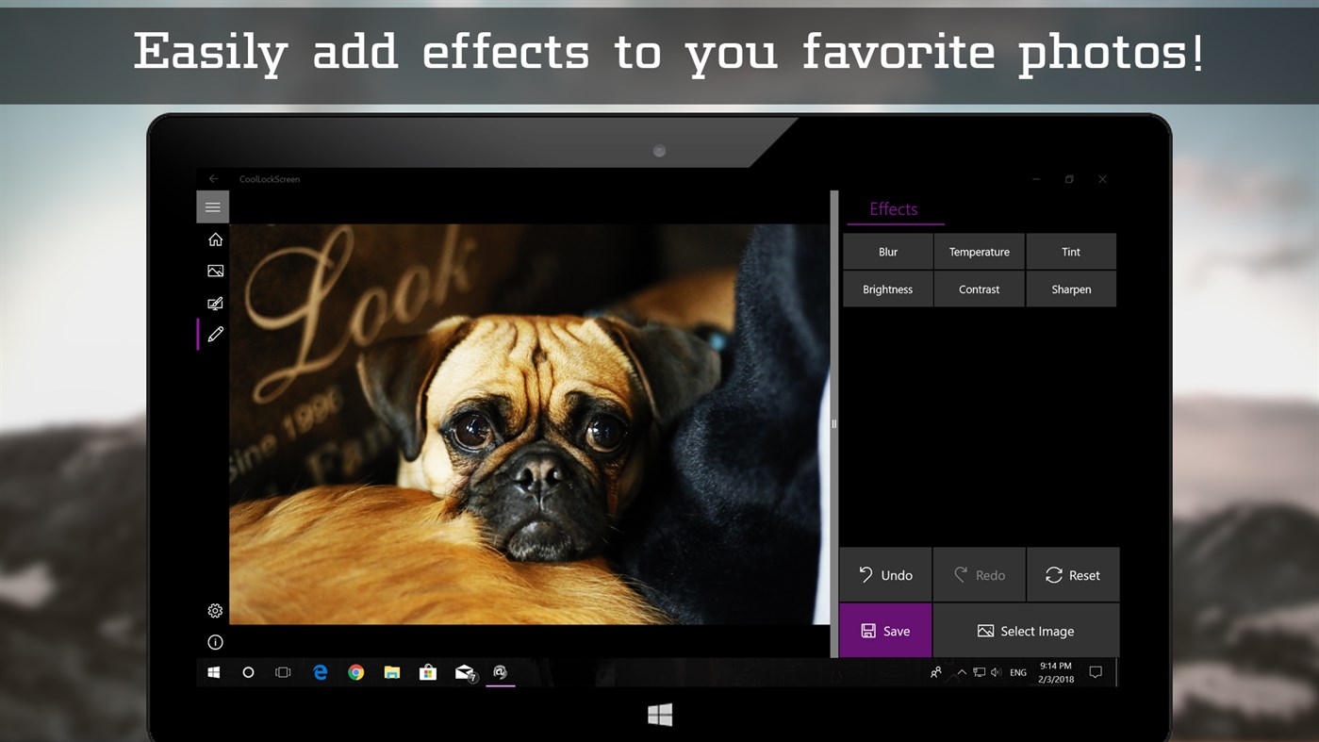Image resolution: width=1319 pixels, height=742 pixels.
Task: Click the clock in the system tray
Action: click(1054, 671)
